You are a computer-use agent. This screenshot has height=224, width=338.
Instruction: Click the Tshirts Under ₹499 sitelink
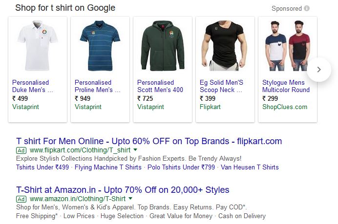pyautogui.click(x=42, y=167)
